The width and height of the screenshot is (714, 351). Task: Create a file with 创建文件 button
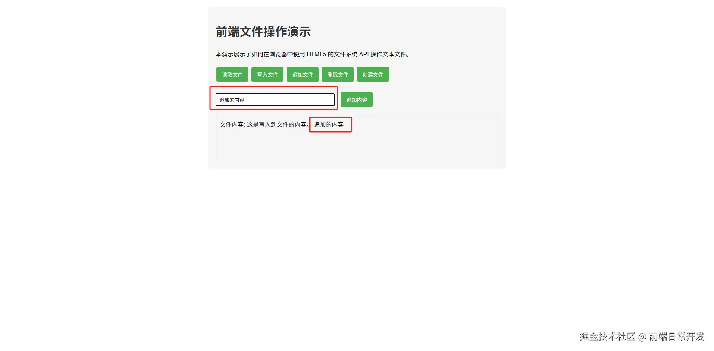click(x=373, y=74)
